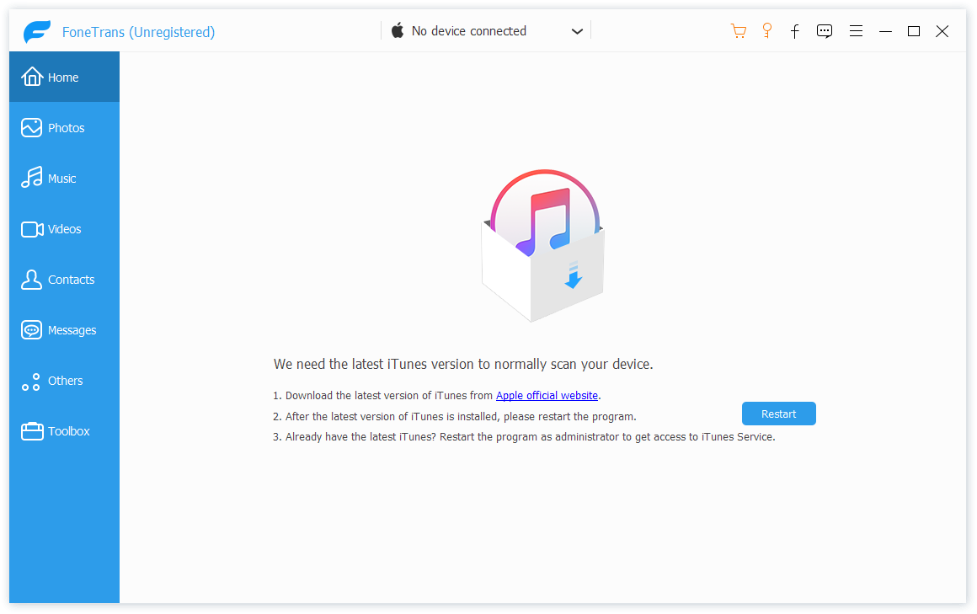Click the feedback chat bubble icon
977x614 pixels.
(824, 30)
